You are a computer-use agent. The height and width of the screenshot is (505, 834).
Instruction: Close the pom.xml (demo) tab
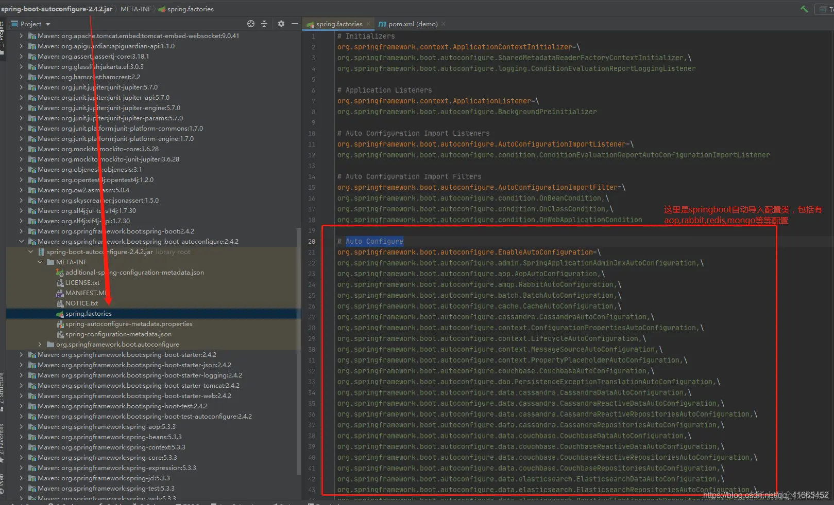click(x=444, y=24)
